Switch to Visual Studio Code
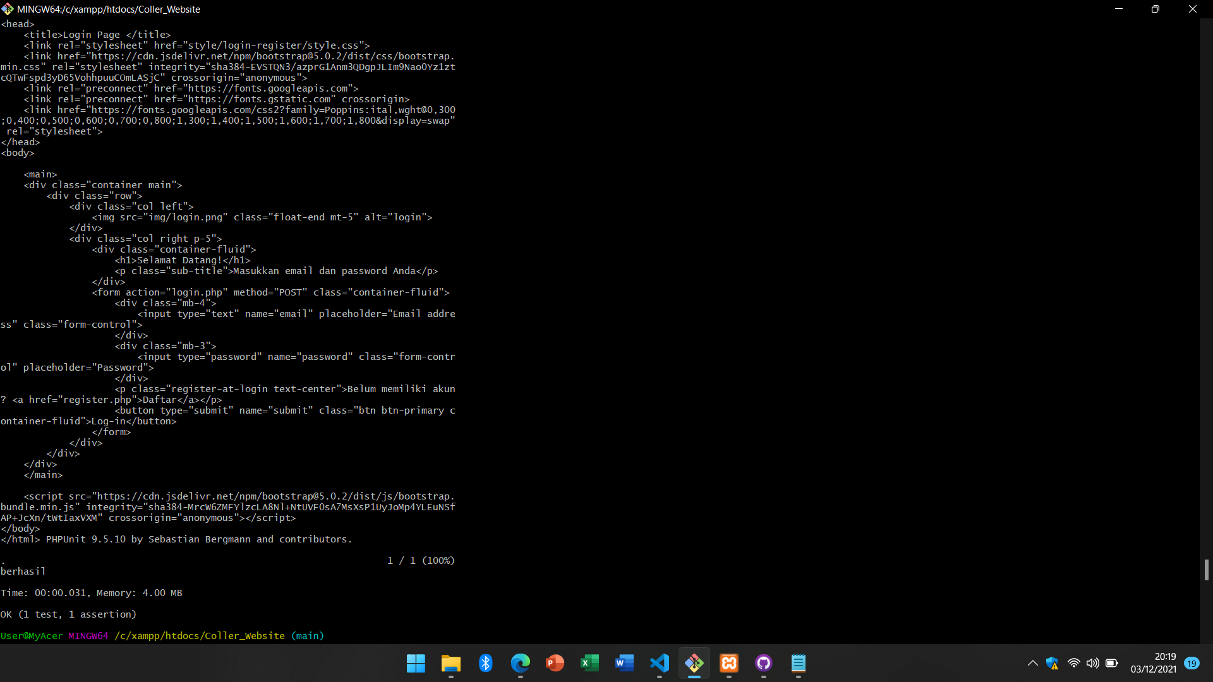This screenshot has width=1213, height=682. [x=659, y=663]
